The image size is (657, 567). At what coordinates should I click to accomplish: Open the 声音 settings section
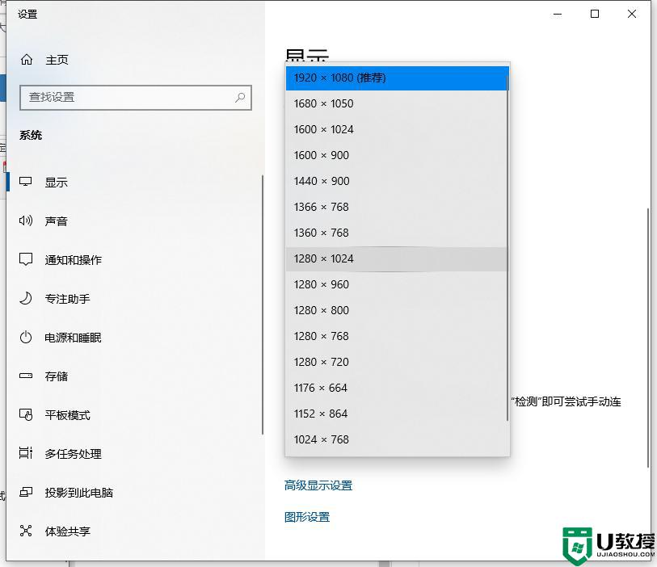56,221
